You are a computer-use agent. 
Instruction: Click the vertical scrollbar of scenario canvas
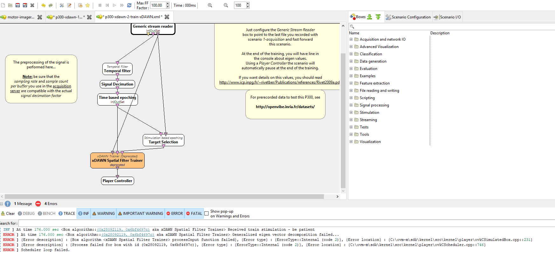(x=343, y=121)
